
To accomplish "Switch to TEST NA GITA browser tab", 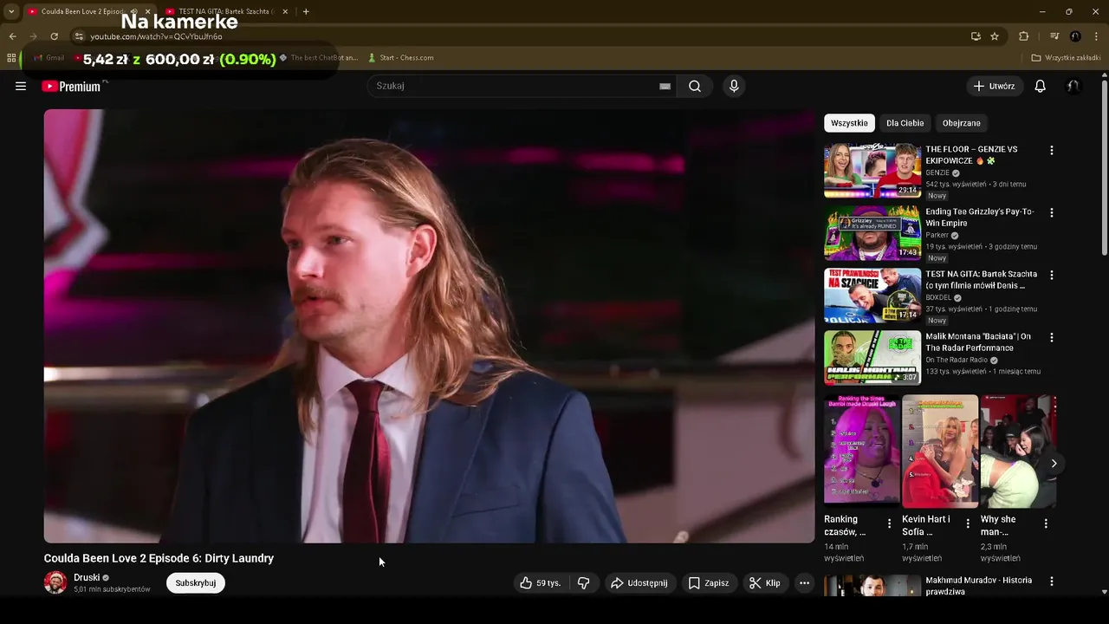I will pyautogui.click(x=226, y=11).
